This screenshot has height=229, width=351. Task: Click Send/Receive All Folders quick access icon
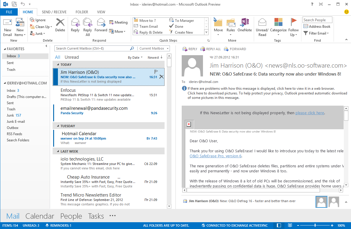pyautogui.click(x=14, y=4)
